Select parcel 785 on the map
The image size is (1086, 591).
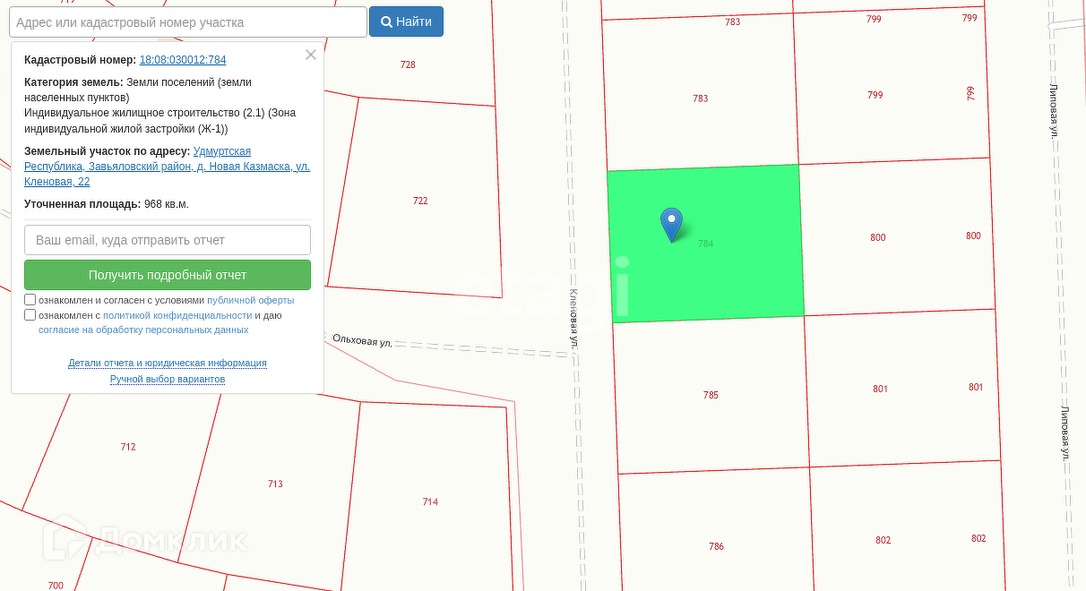711,395
